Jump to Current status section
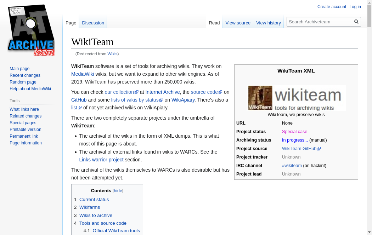Viewport: 372px width, 235px height. tap(94, 200)
